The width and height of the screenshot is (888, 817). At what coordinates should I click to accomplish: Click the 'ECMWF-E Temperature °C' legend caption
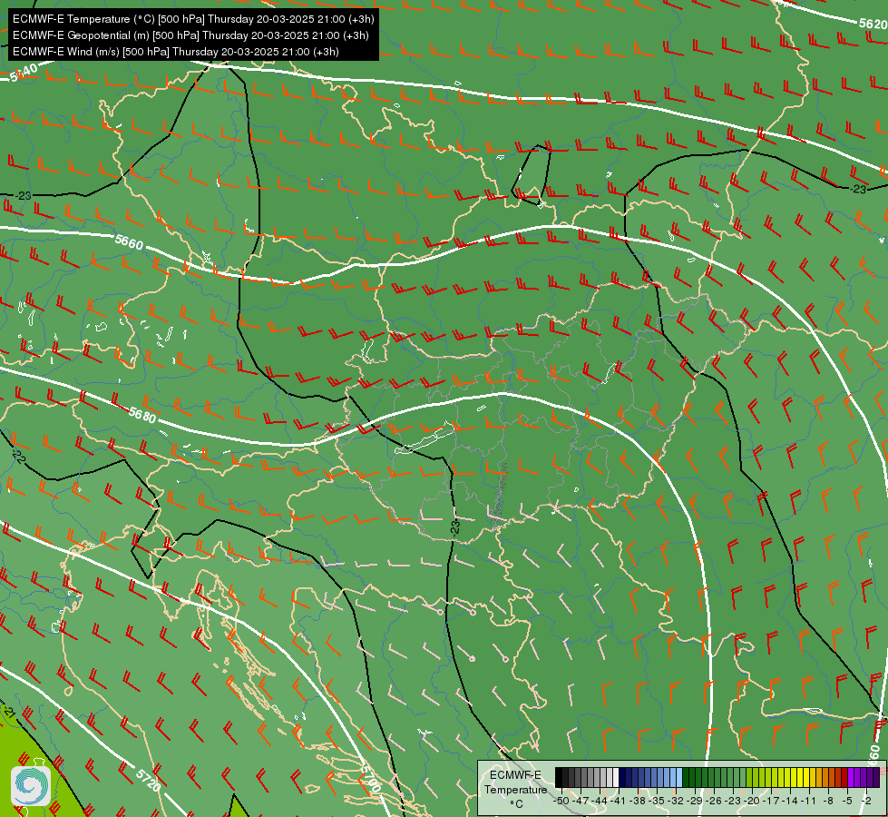pyautogui.click(x=515, y=789)
